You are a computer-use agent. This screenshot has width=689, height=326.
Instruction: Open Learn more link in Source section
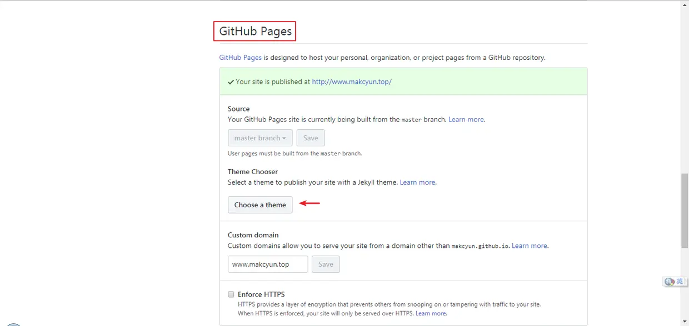click(x=466, y=119)
